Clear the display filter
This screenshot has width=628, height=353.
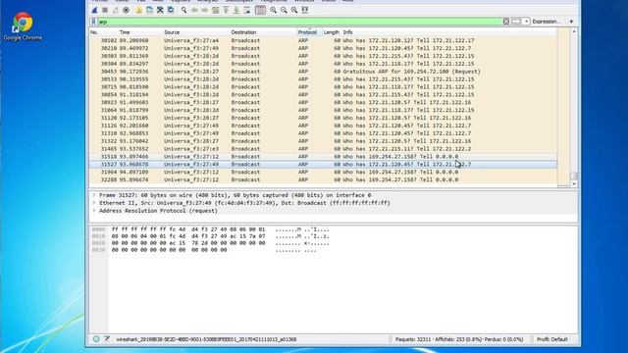[506, 22]
